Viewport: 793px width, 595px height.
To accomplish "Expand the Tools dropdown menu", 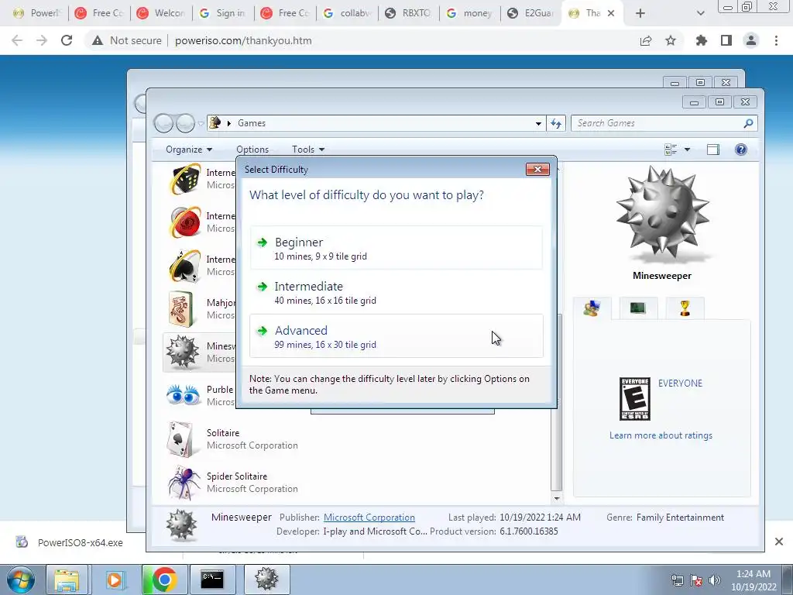I will tap(308, 150).
